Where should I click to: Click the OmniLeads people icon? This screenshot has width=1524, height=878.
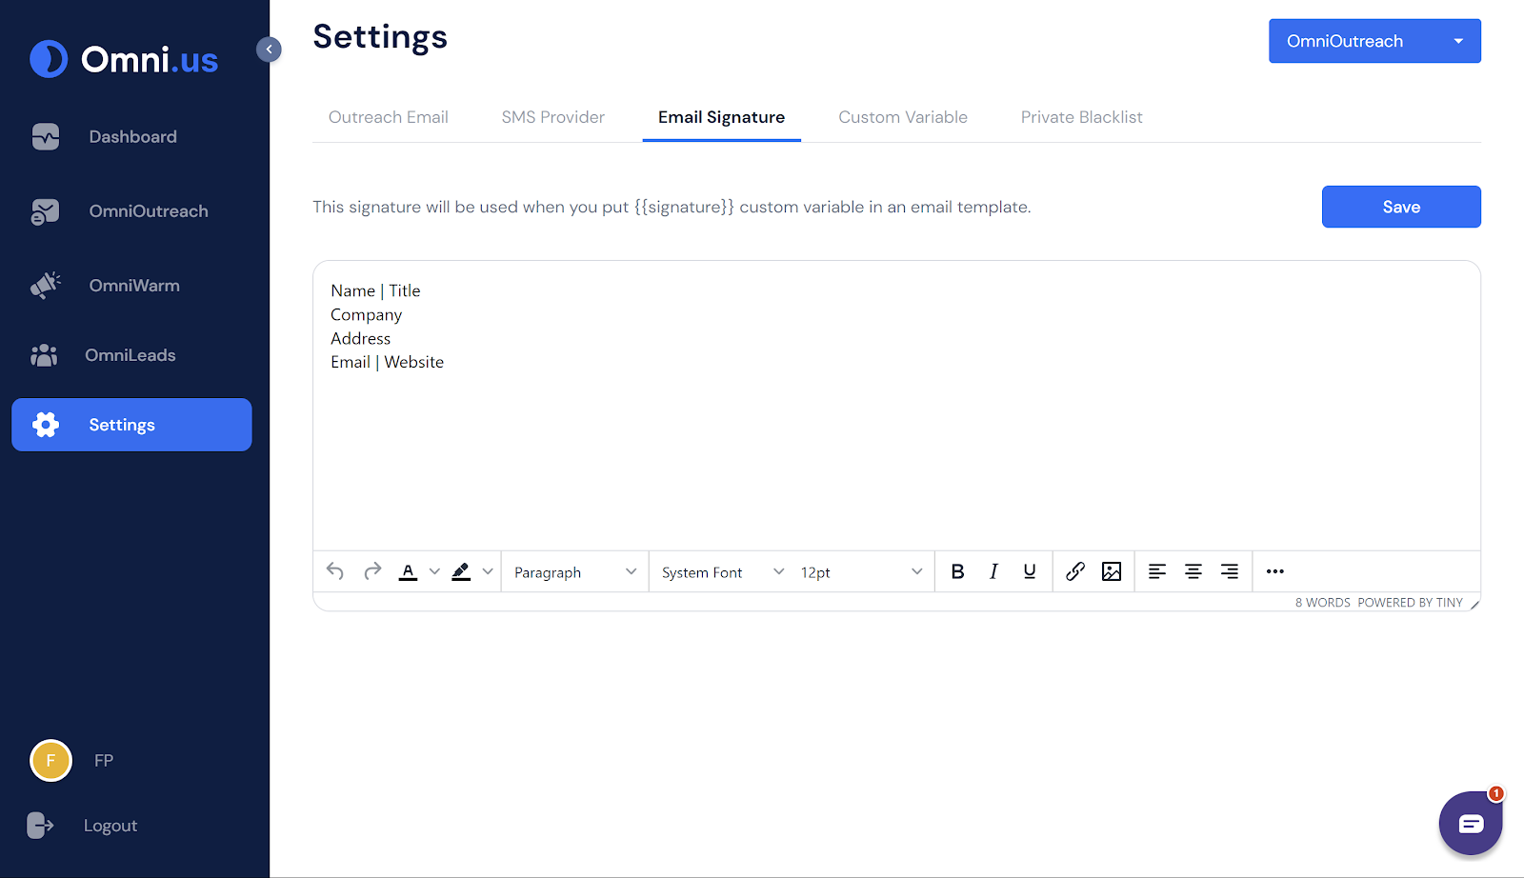click(x=44, y=355)
